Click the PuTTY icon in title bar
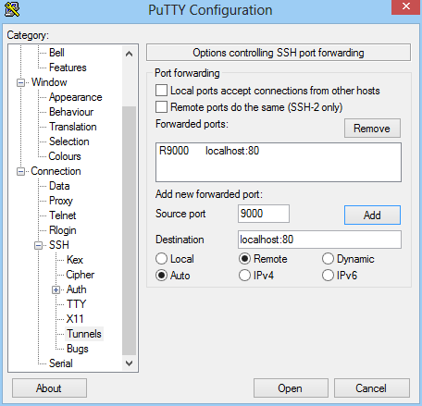The height and width of the screenshot is (406, 422). click(12, 9)
